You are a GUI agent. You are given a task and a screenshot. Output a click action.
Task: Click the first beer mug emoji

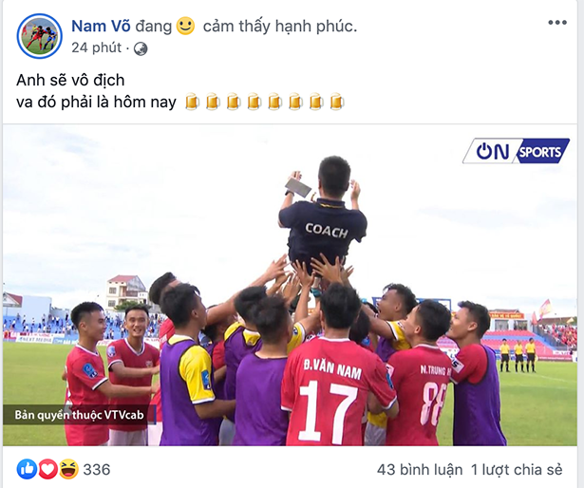192,102
